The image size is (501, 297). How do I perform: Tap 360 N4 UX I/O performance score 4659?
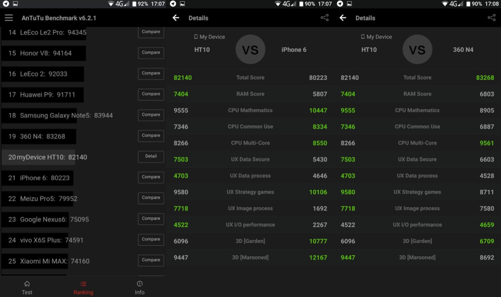487,225
